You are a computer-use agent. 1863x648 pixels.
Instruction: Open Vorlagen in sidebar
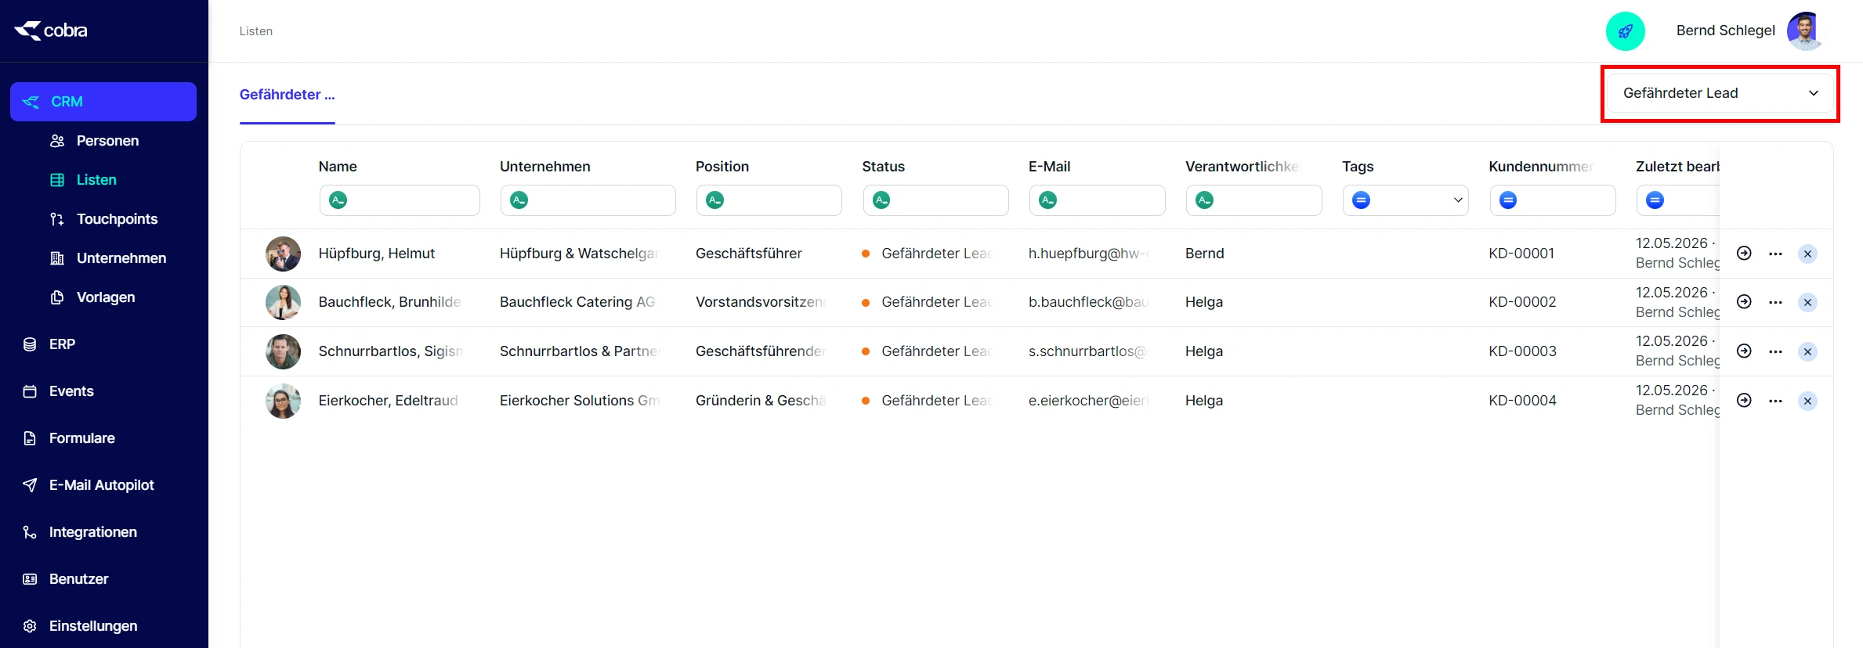[x=105, y=297]
